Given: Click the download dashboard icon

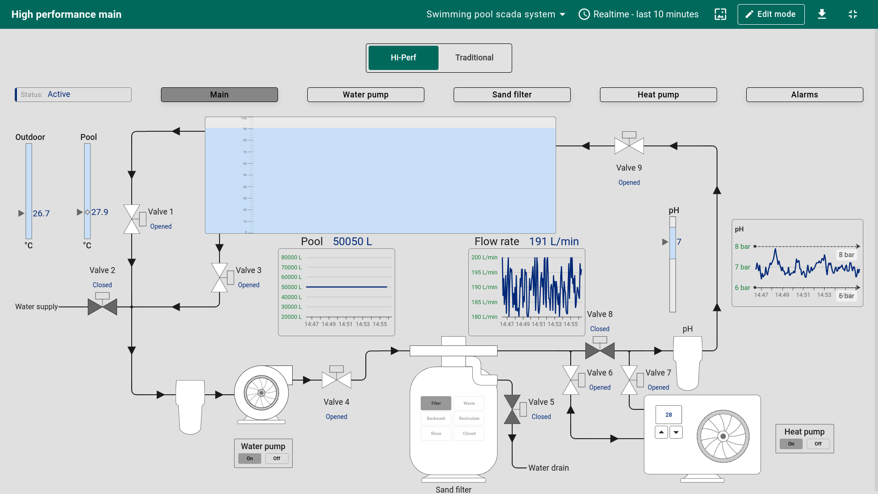Looking at the screenshot, I should (822, 14).
